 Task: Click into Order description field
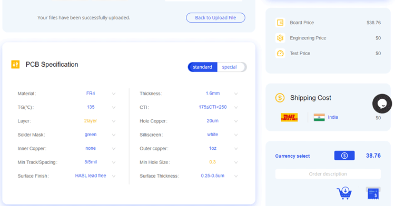pos(328,174)
